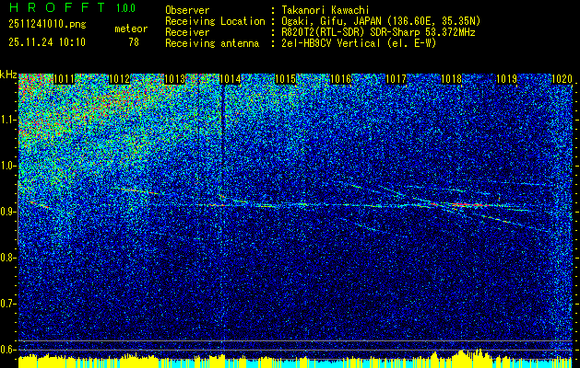The height and width of the screenshot is (368, 580).
Task: Click the Observer label
Action: [187, 10]
